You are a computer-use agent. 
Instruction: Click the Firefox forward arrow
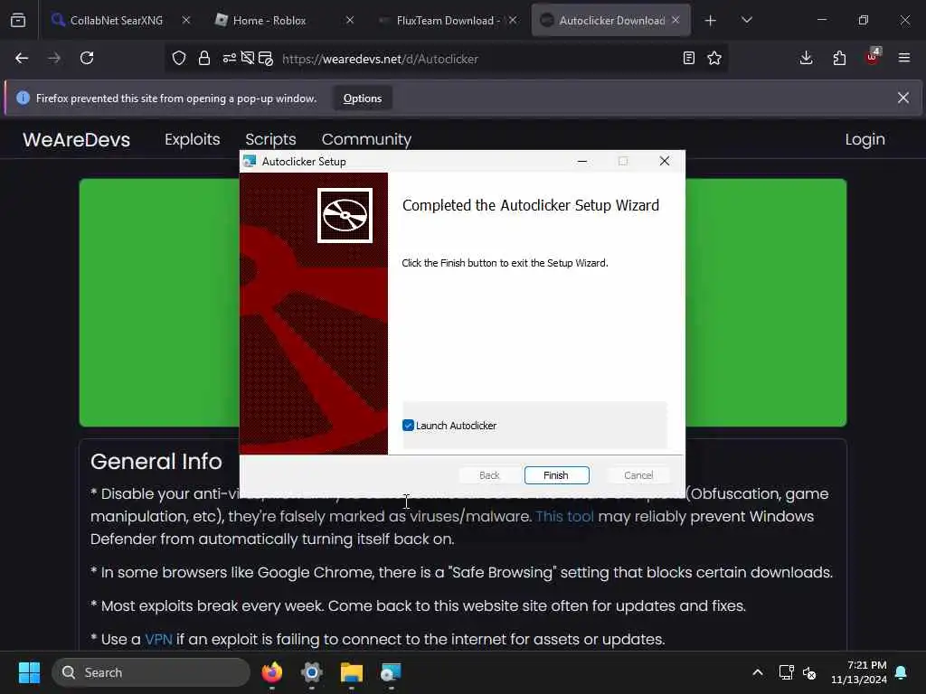[54, 58]
